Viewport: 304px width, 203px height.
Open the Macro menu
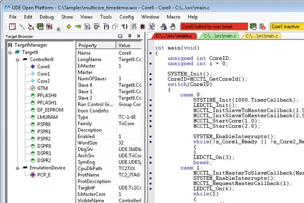pos(173,17)
